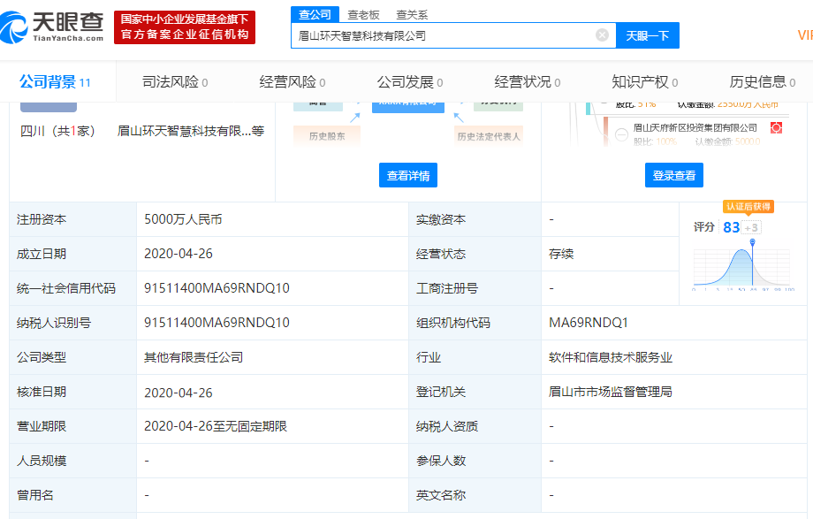The image size is (813, 519).
Task: Click the 实缴资本 label cell
Action: [475, 219]
